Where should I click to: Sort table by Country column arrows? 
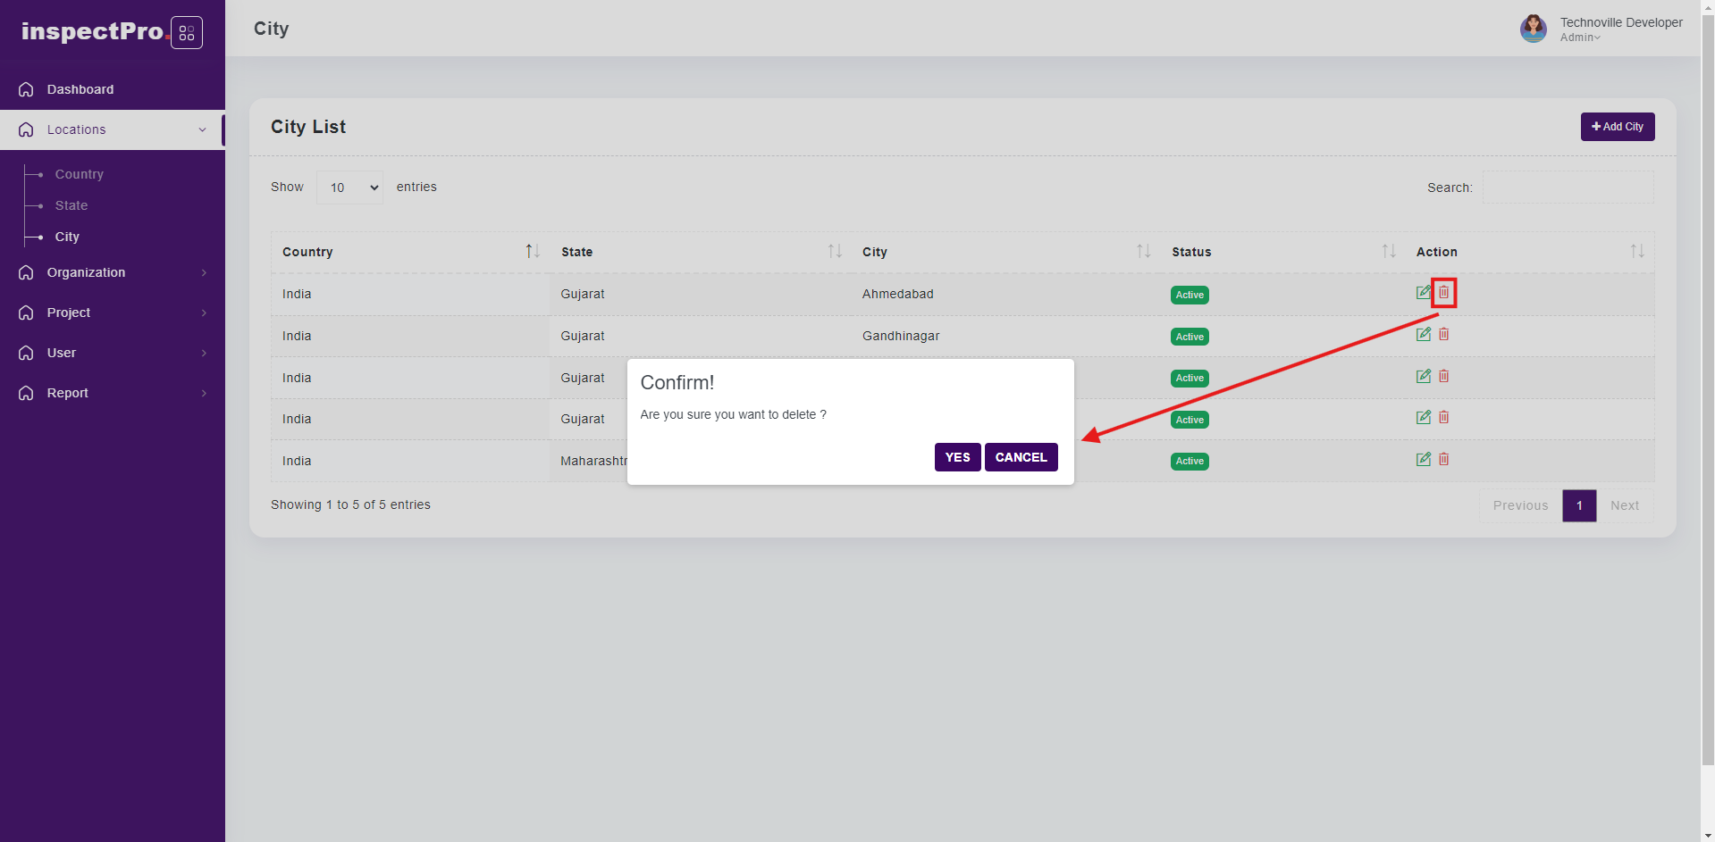[x=532, y=252]
